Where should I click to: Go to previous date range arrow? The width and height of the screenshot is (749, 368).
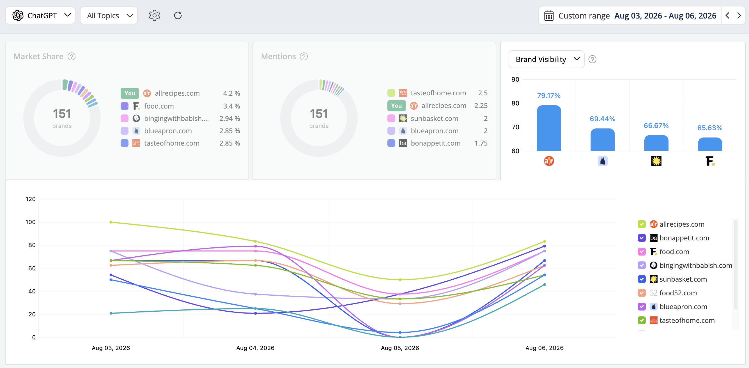(x=727, y=15)
